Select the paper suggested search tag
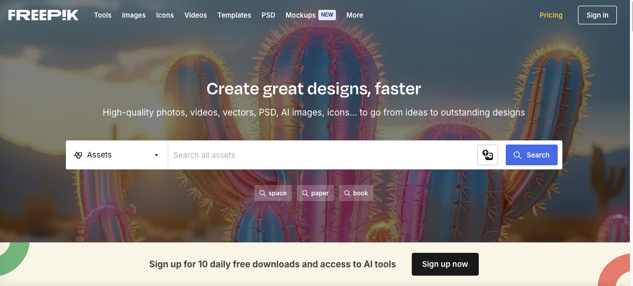Viewport: 633px width, 286px height. (x=315, y=193)
